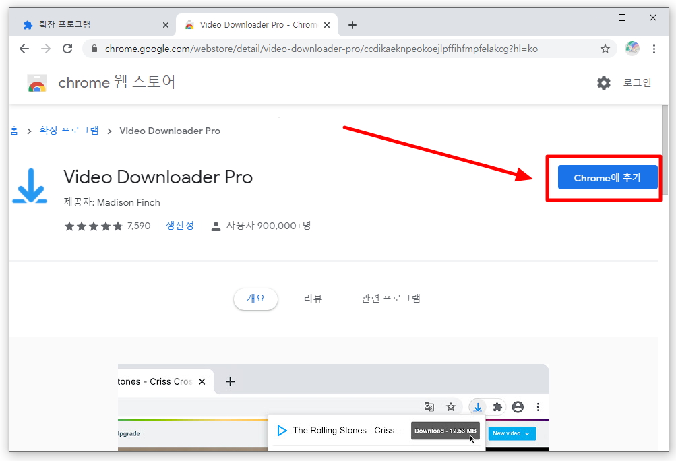Click star icon in preview toolbar
676x461 pixels.
click(x=450, y=406)
